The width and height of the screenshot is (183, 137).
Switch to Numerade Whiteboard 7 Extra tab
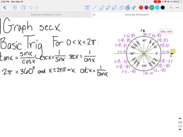(x=46, y=14)
